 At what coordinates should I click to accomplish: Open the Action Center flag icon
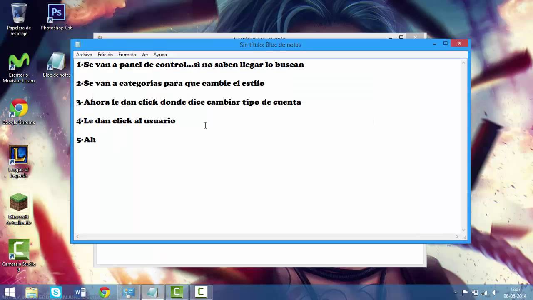tap(465, 292)
